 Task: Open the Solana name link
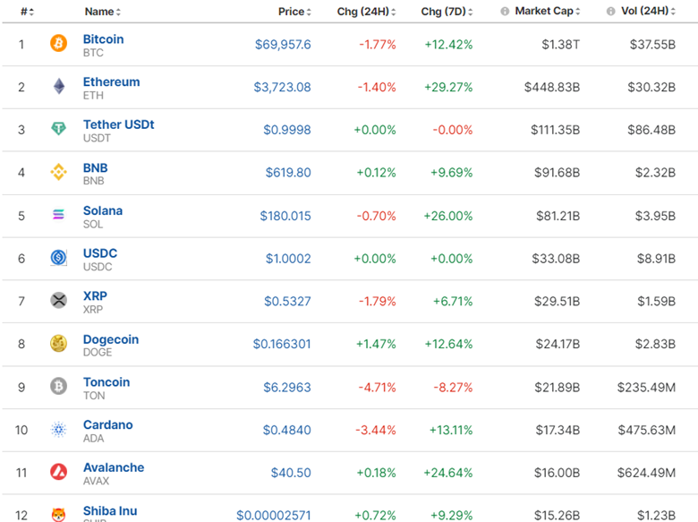pos(103,210)
